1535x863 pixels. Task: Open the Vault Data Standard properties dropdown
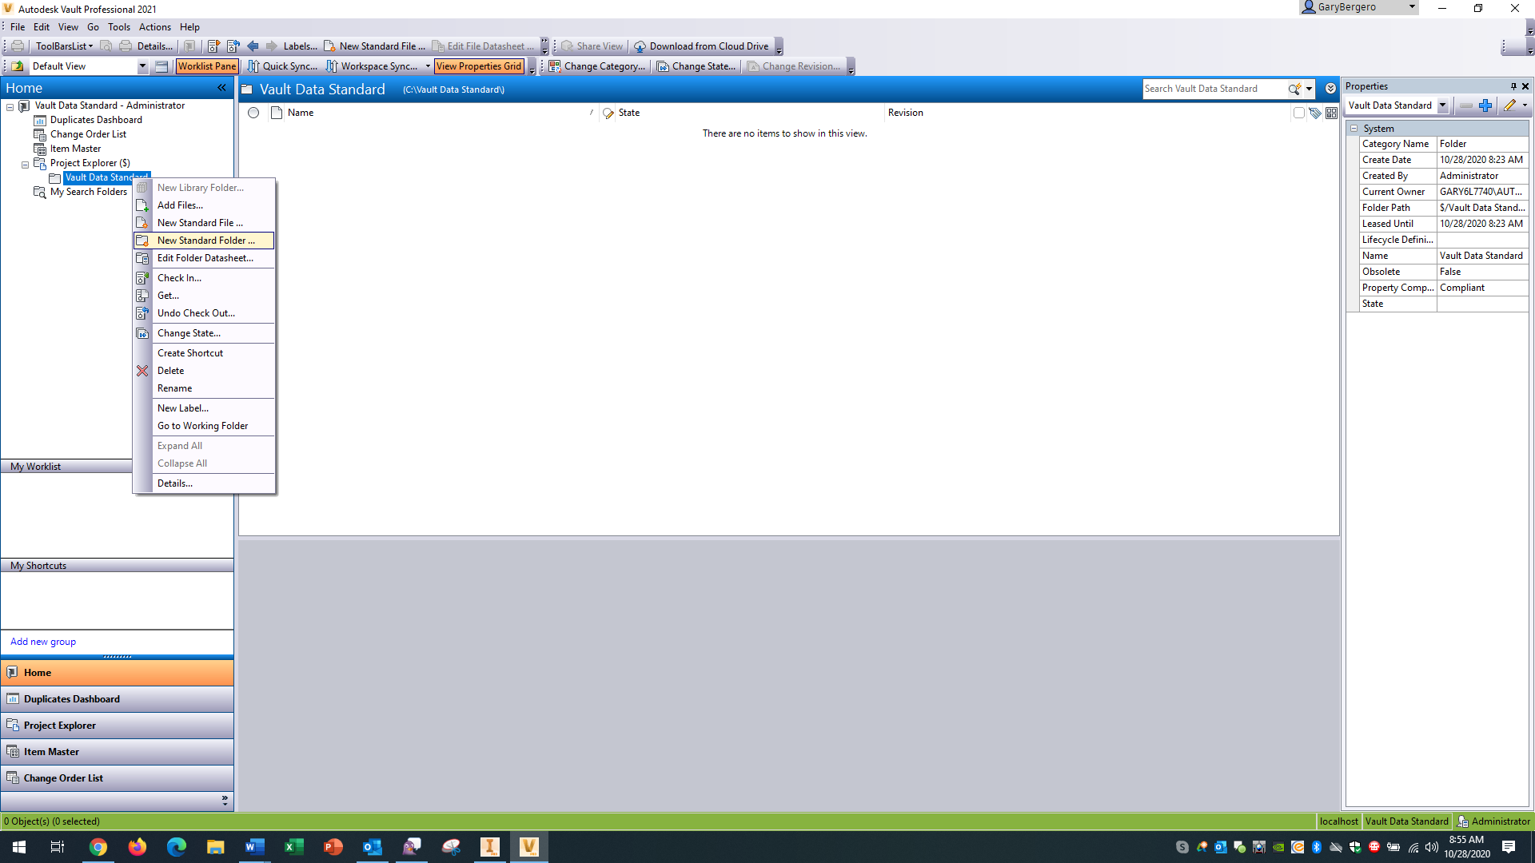pyautogui.click(x=1444, y=105)
